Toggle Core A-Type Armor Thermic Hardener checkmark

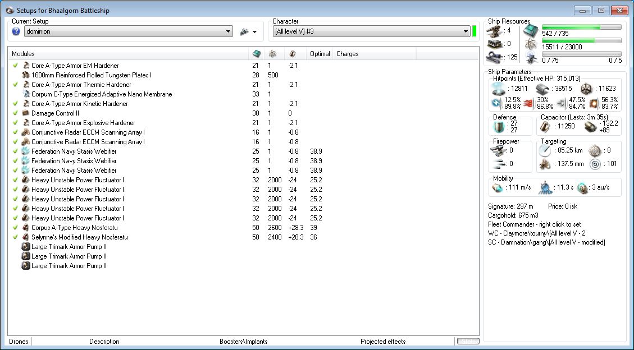15,84
